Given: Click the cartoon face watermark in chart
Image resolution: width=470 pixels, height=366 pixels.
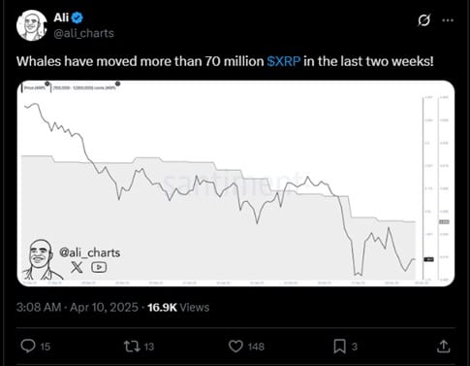Looking at the screenshot, I should point(41,259).
